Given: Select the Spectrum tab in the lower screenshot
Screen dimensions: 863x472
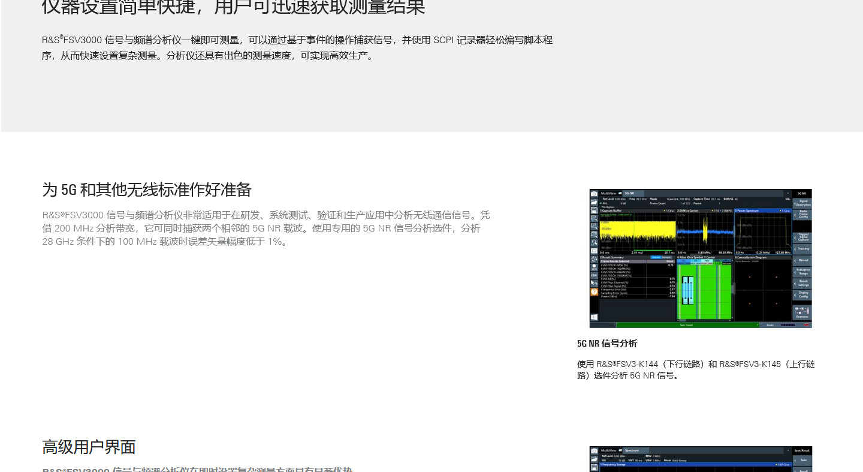Looking at the screenshot, I should [632, 450].
